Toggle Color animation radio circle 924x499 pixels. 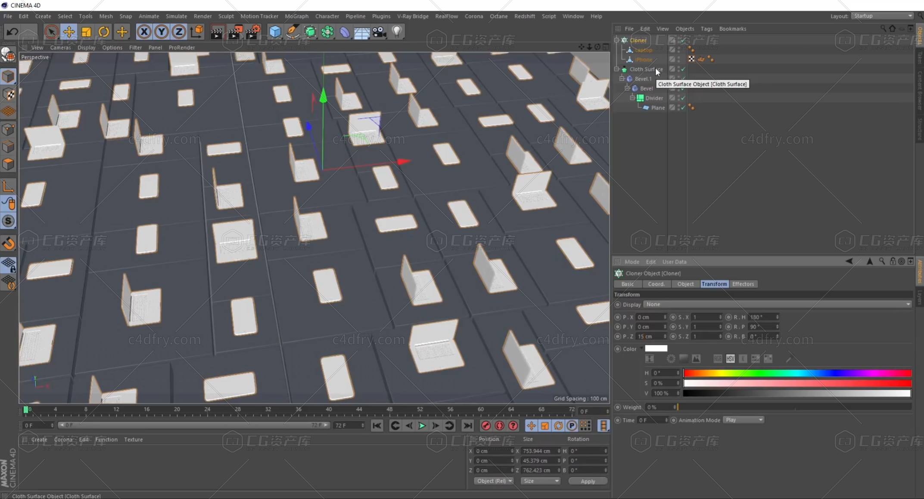(618, 349)
